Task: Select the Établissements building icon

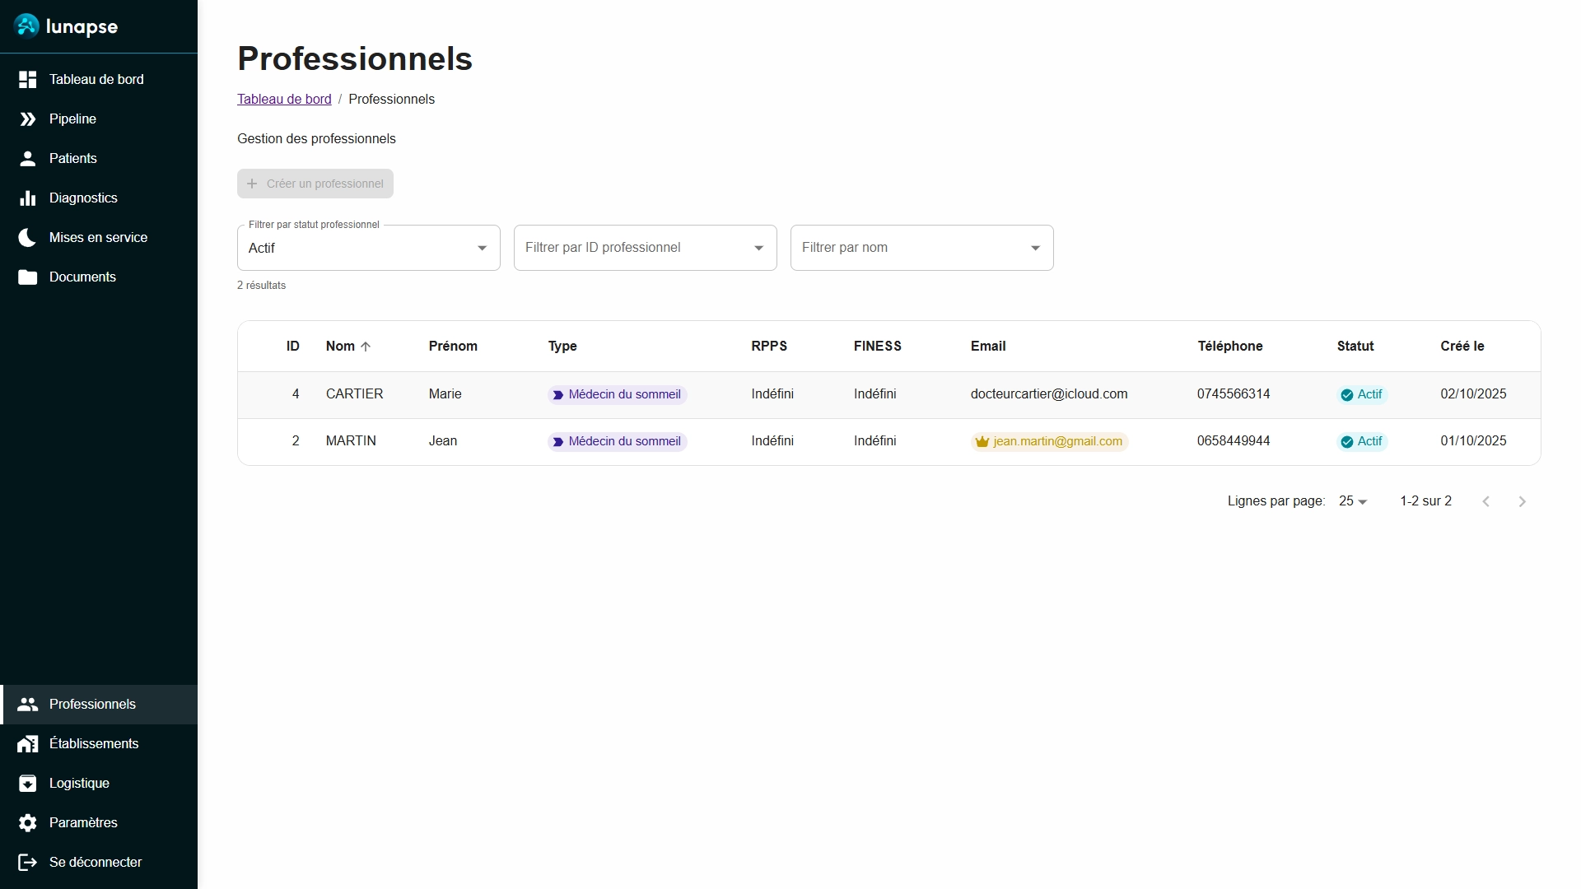Action: tap(27, 743)
